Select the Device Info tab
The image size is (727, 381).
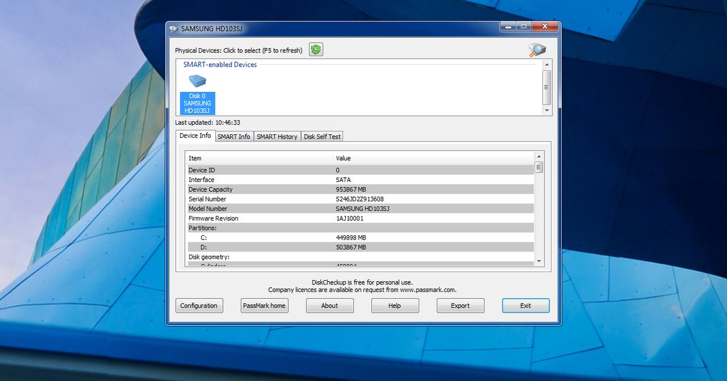point(194,135)
